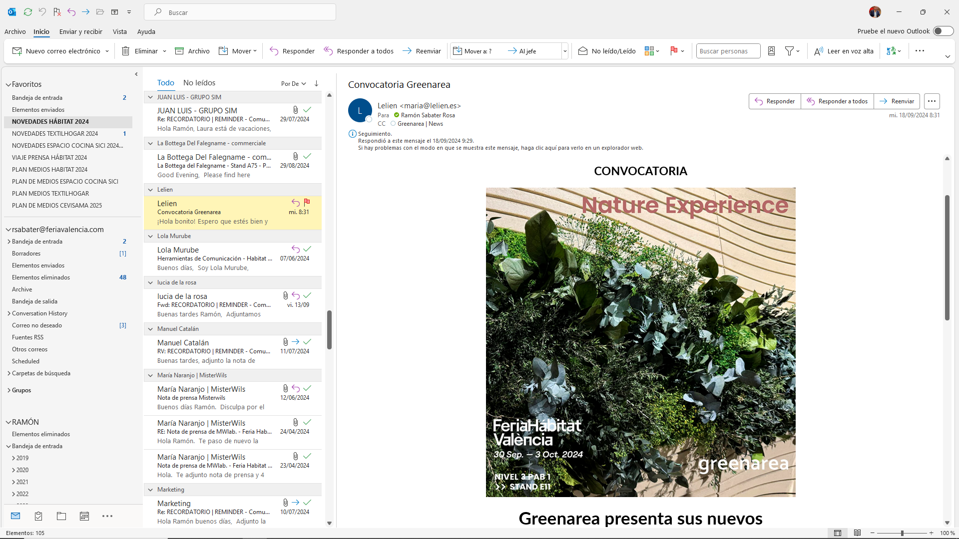Click the Reenviar forward arrow in ribbon

pos(407,51)
